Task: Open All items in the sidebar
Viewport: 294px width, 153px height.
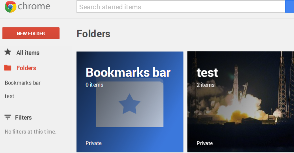Action: point(28,53)
